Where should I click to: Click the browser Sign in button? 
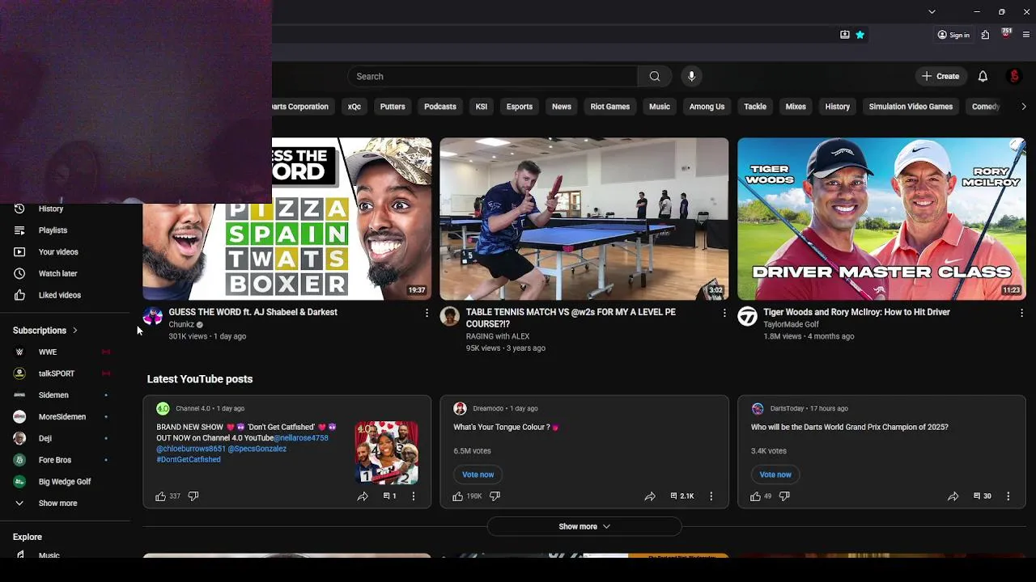[x=953, y=35]
